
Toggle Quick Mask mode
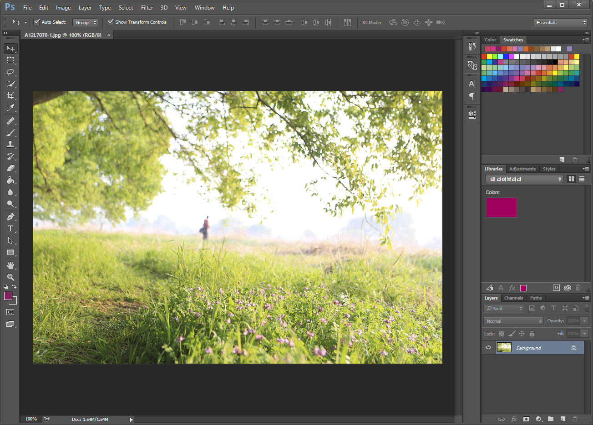(10, 312)
